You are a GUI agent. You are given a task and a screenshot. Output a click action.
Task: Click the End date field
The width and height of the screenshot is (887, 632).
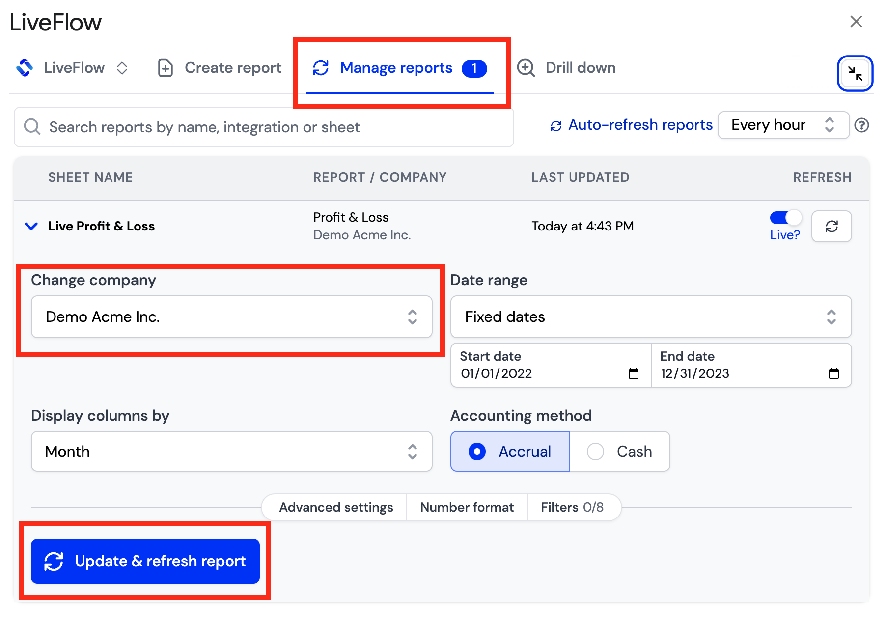(x=751, y=365)
